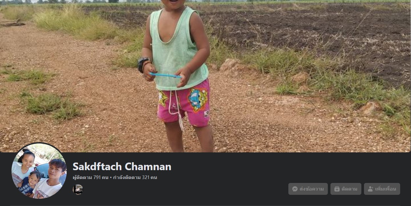Open the small friend avatar under follower counts
Viewport: 411px width, 206px height.
point(78,189)
